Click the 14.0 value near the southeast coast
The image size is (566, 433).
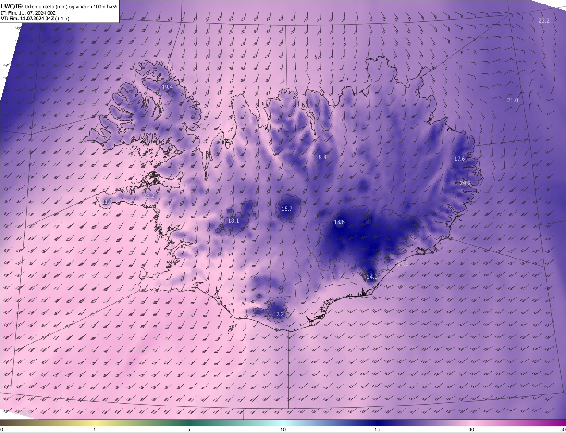[372, 277]
